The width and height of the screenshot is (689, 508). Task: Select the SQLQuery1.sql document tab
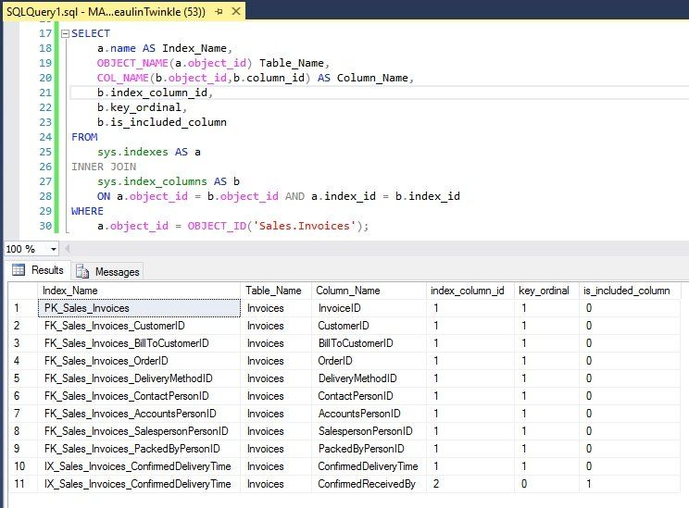106,11
